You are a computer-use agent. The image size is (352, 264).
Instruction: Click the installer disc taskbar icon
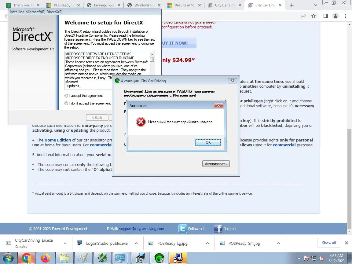(x=140, y=258)
